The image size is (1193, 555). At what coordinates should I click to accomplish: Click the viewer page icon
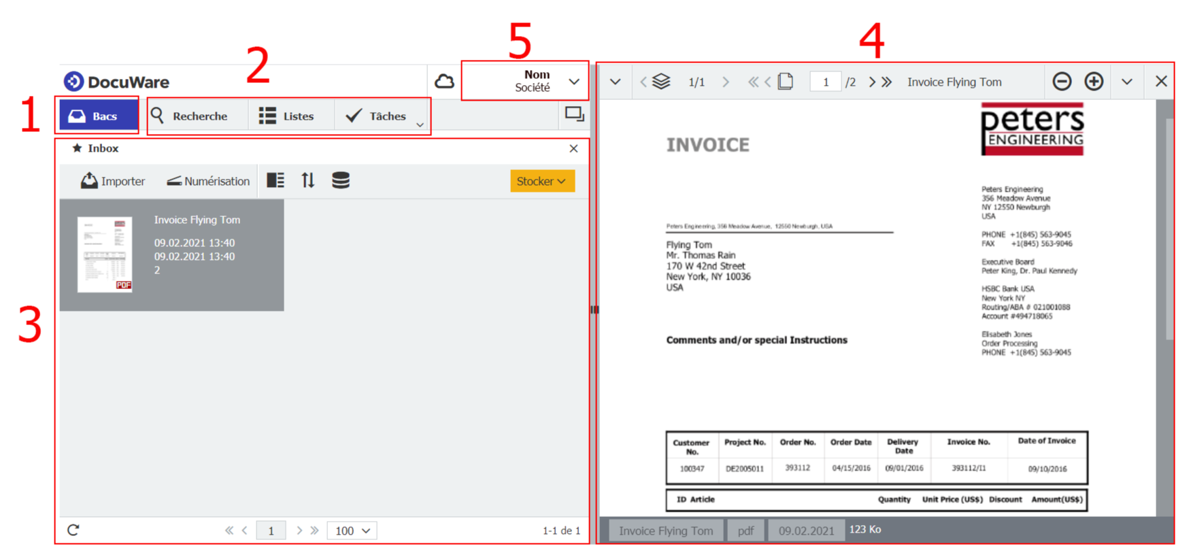[786, 82]
